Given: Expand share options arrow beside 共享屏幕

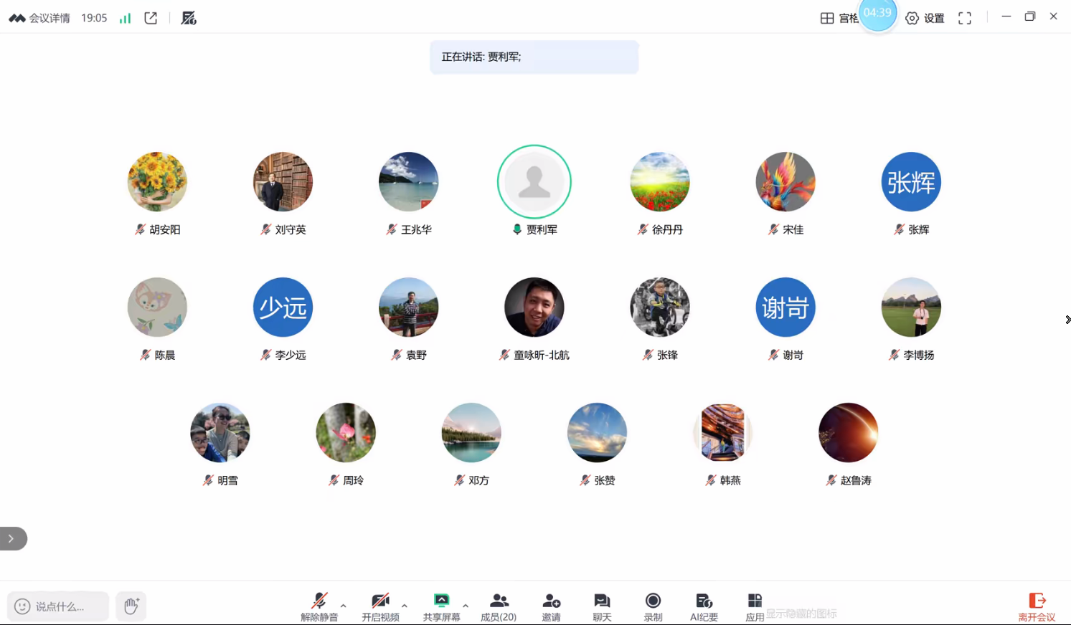Looking at the screenshot, I should pyautogui.click(x=466, y=606).
